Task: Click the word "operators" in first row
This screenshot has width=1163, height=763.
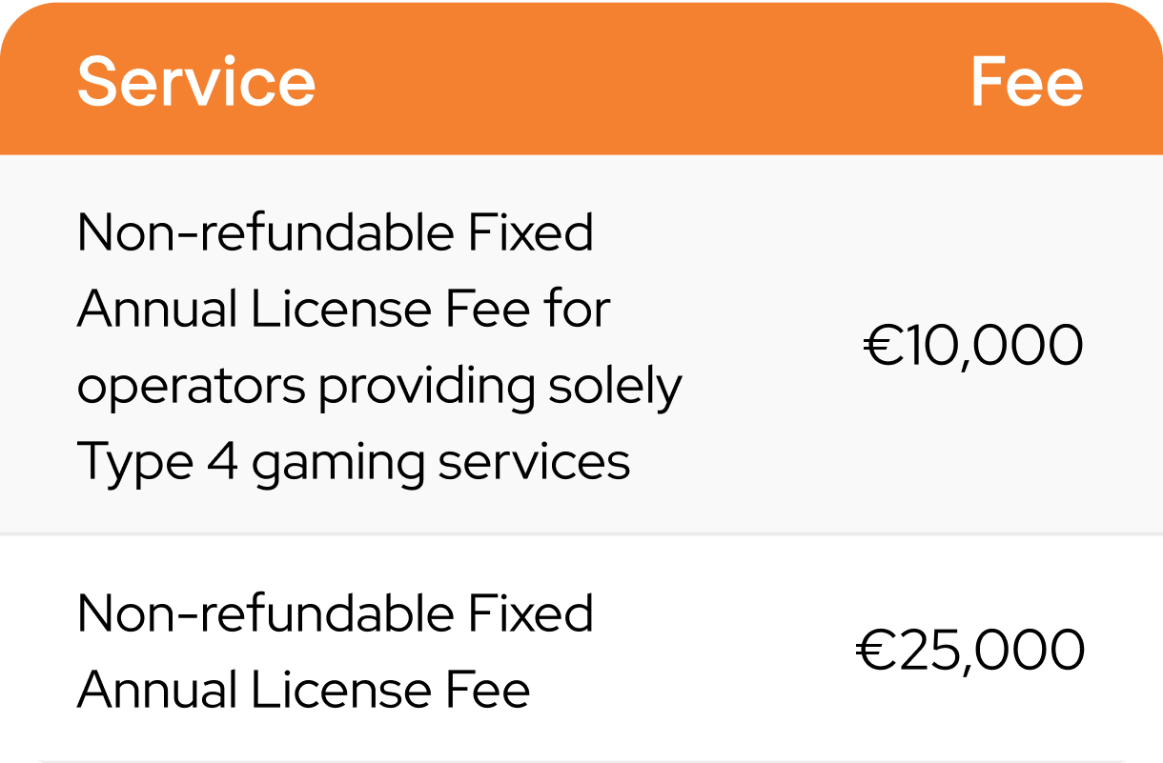Action: click(x=191, y=388)
